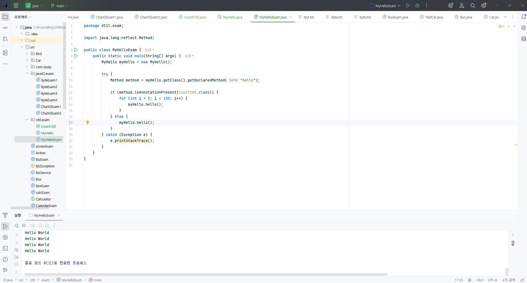Open the Pull Requests tool window icon
527x283 pixels.
(5, 39)
